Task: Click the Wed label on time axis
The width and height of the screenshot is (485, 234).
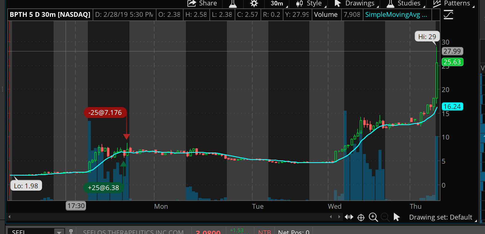Action: [335, 206]
